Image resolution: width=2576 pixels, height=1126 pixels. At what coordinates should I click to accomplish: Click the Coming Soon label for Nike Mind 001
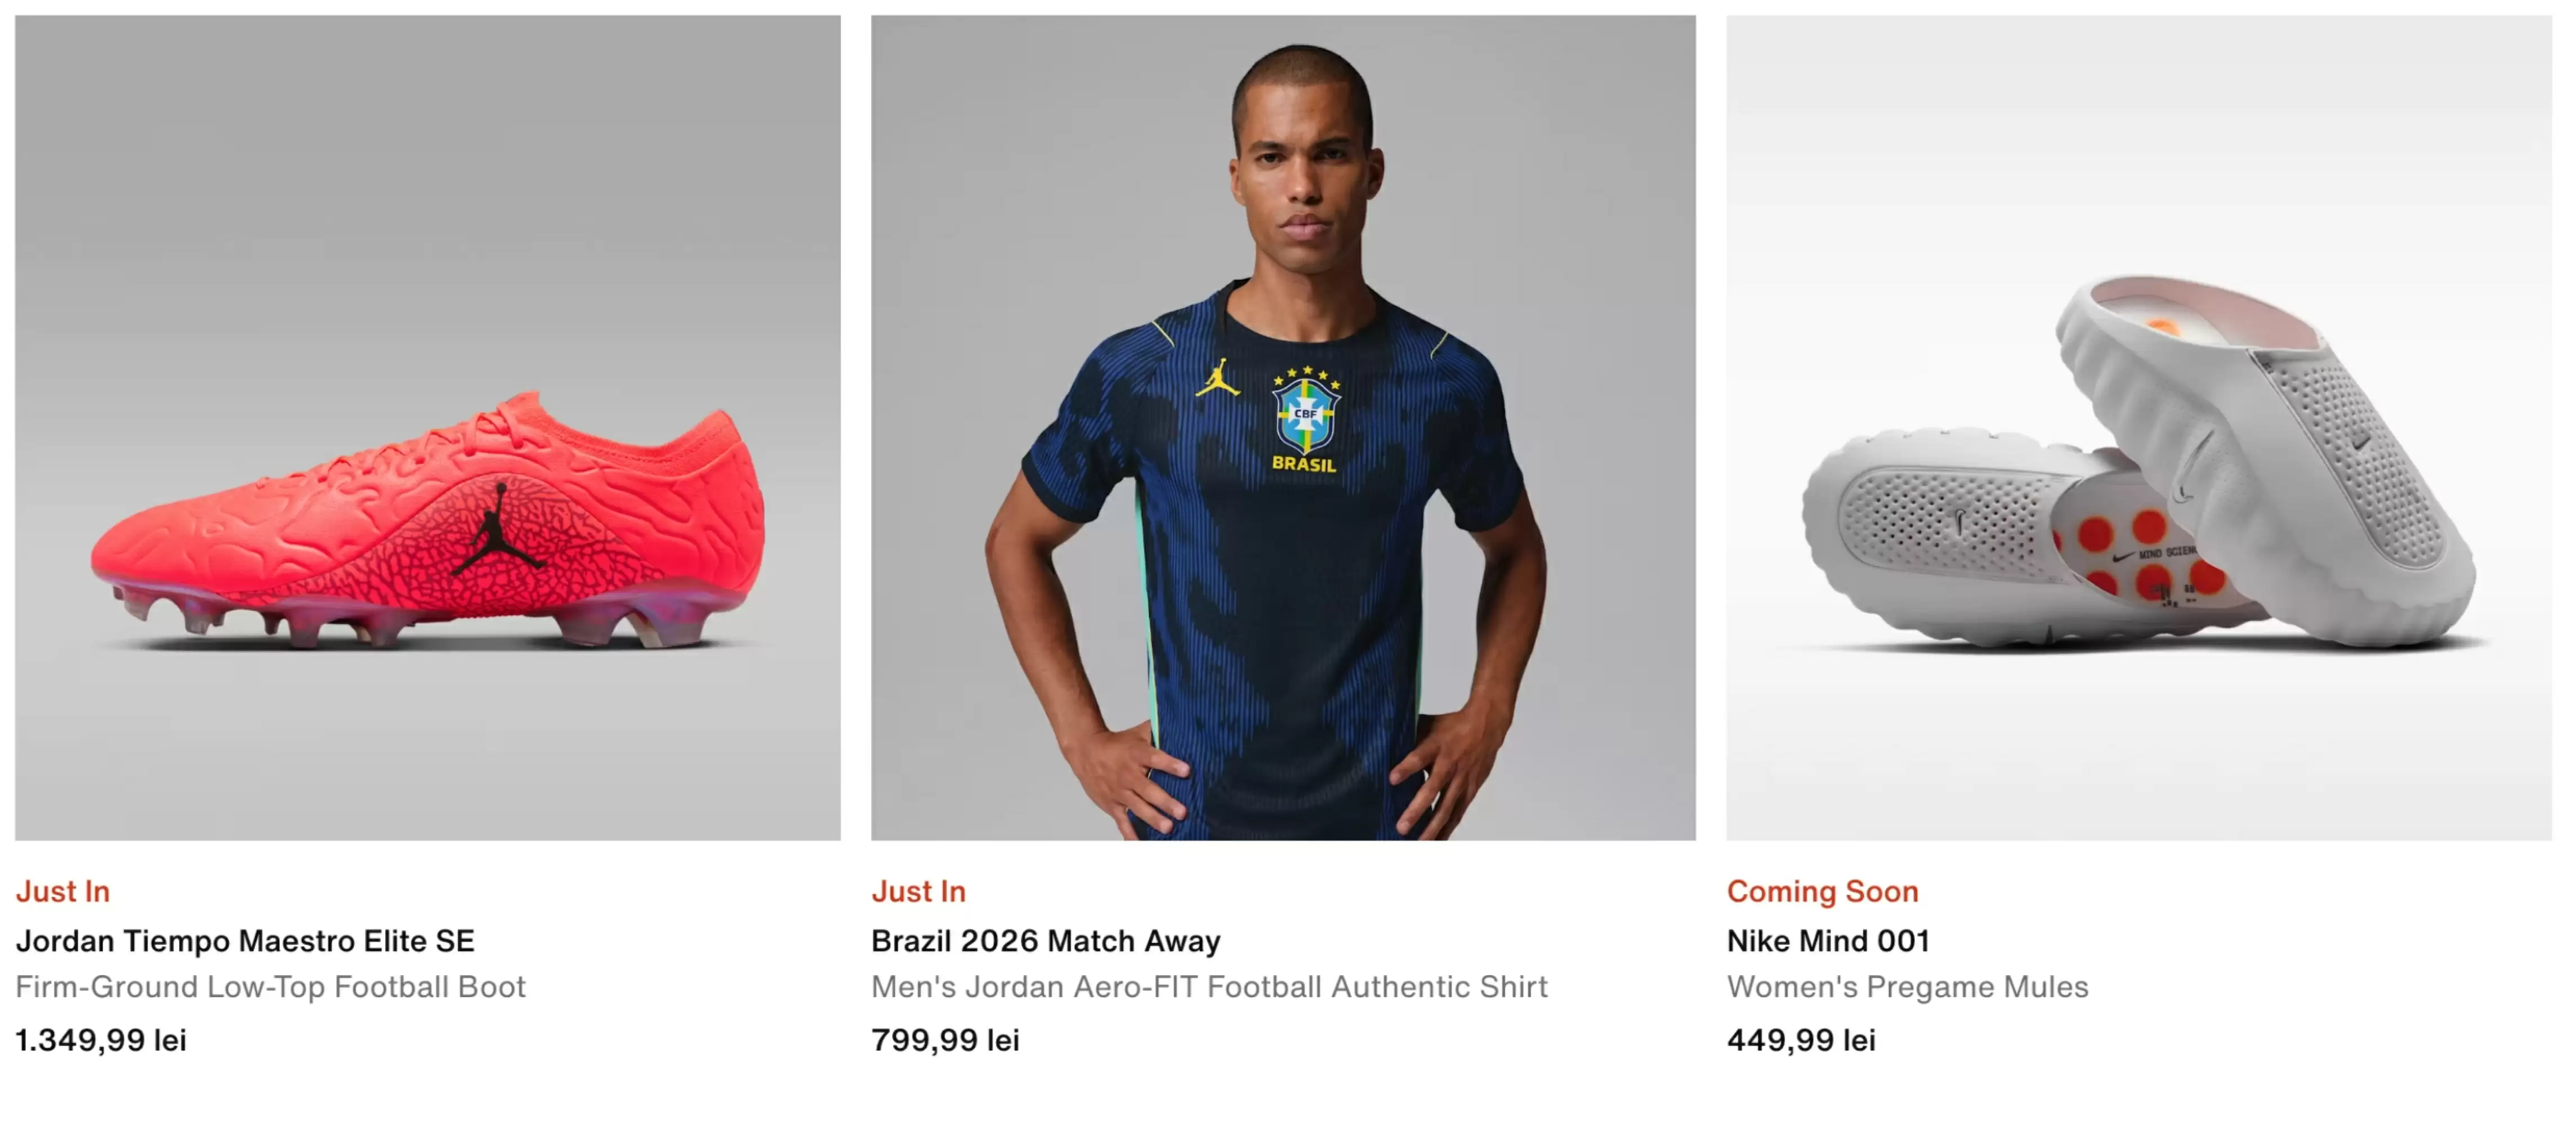1822,892
